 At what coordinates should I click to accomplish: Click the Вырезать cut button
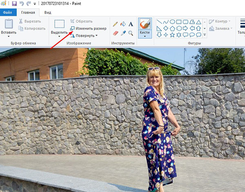coord(30,21)
